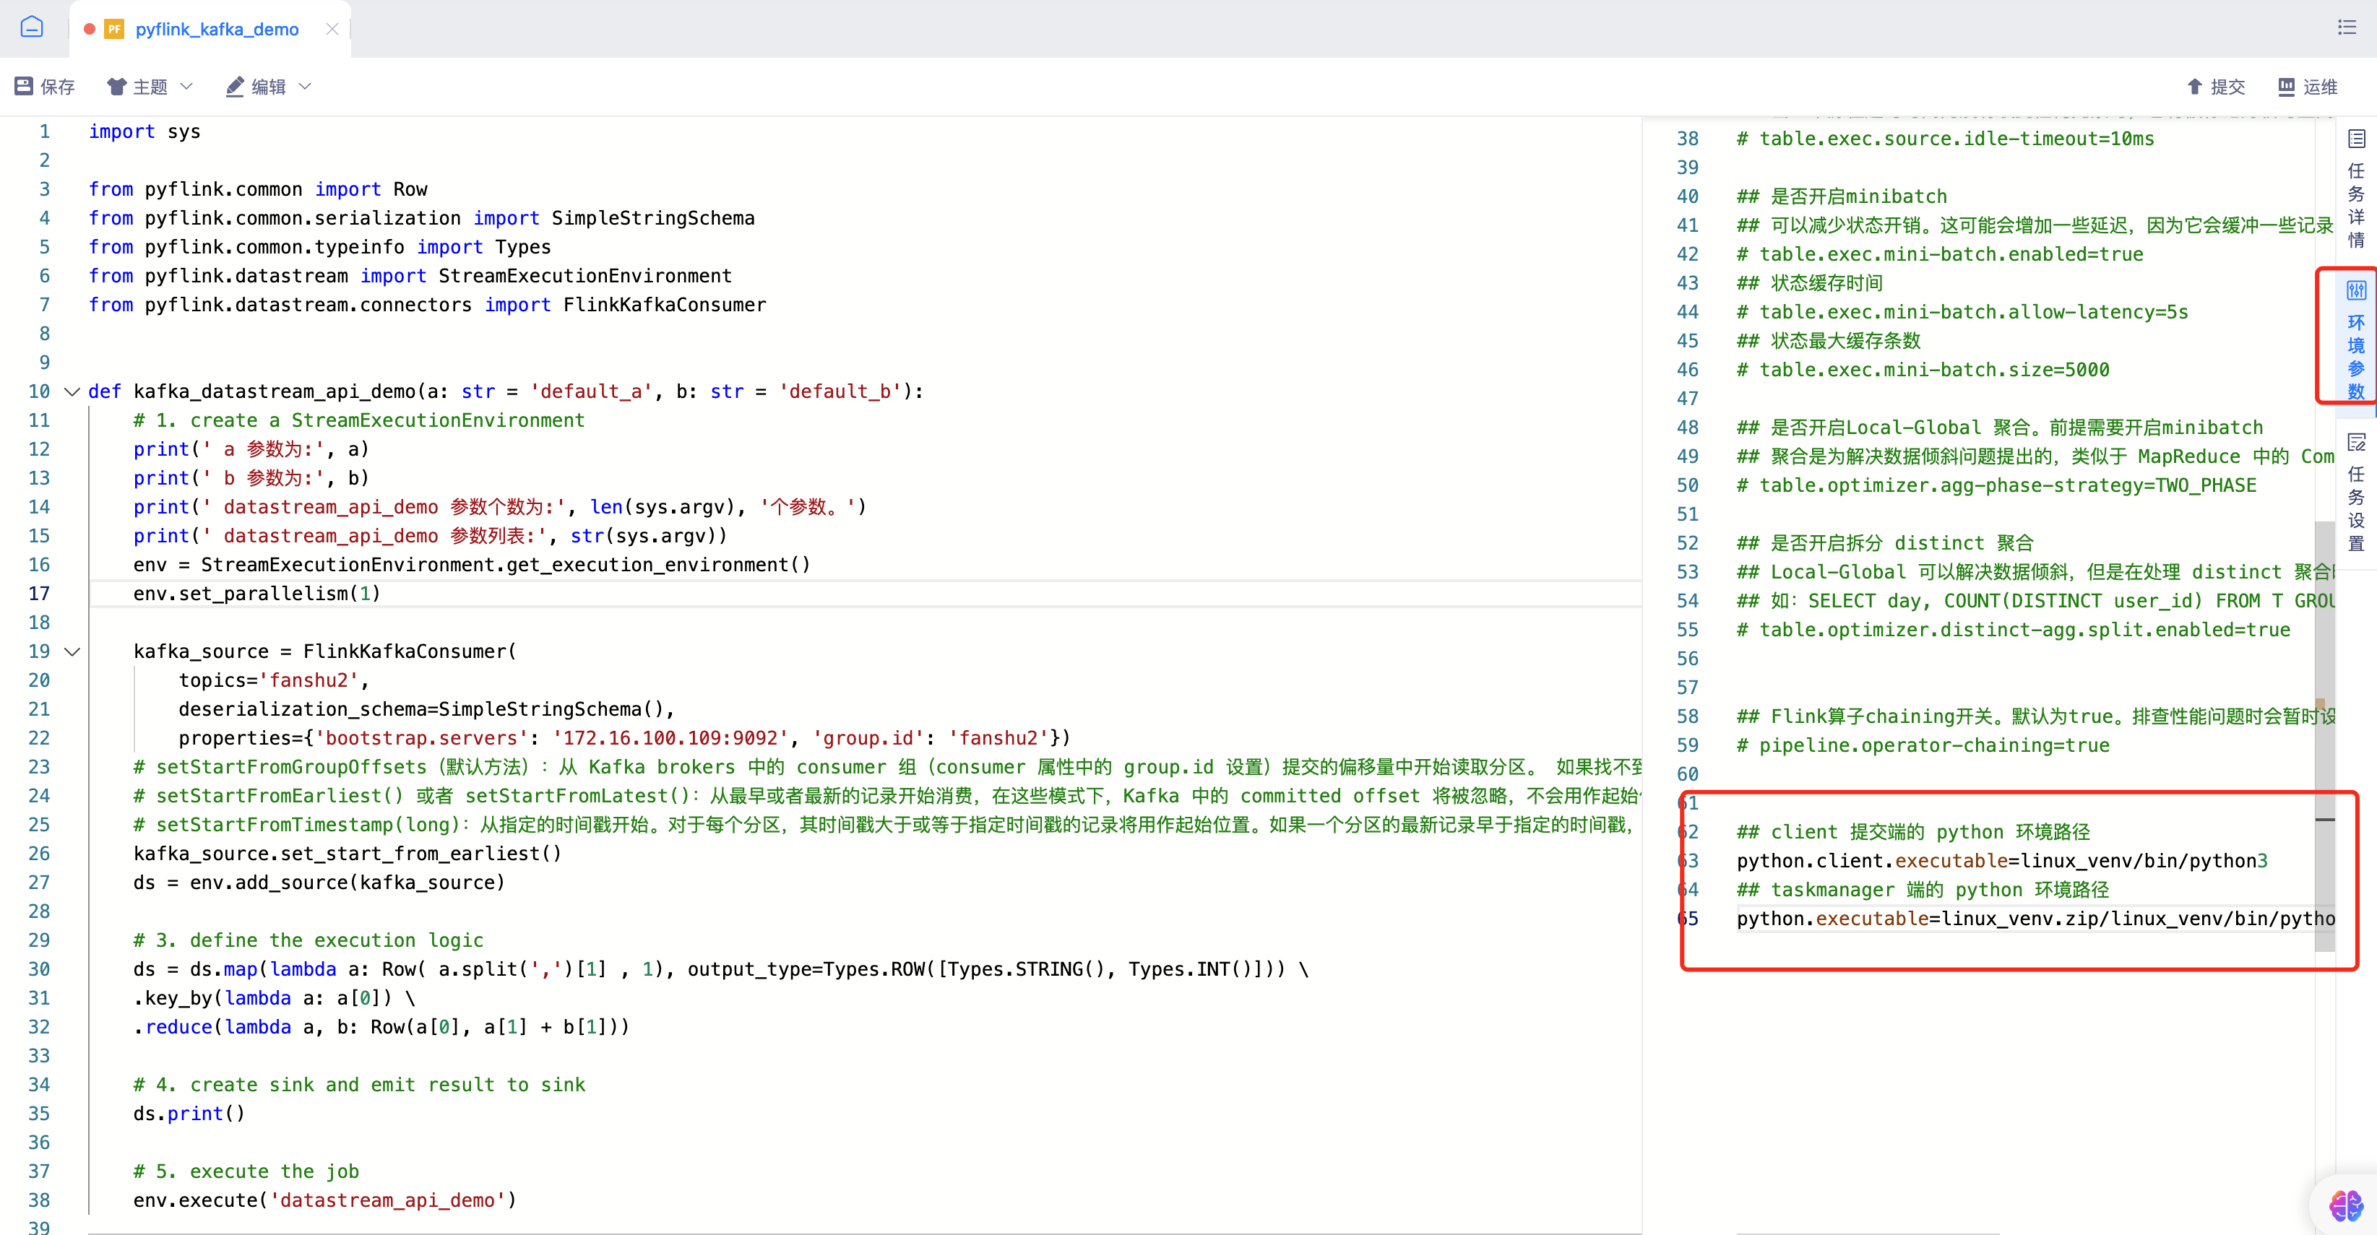Open the 编辑 edit dropdown
Screen dimensions: 2377x1235
[269, 87]
